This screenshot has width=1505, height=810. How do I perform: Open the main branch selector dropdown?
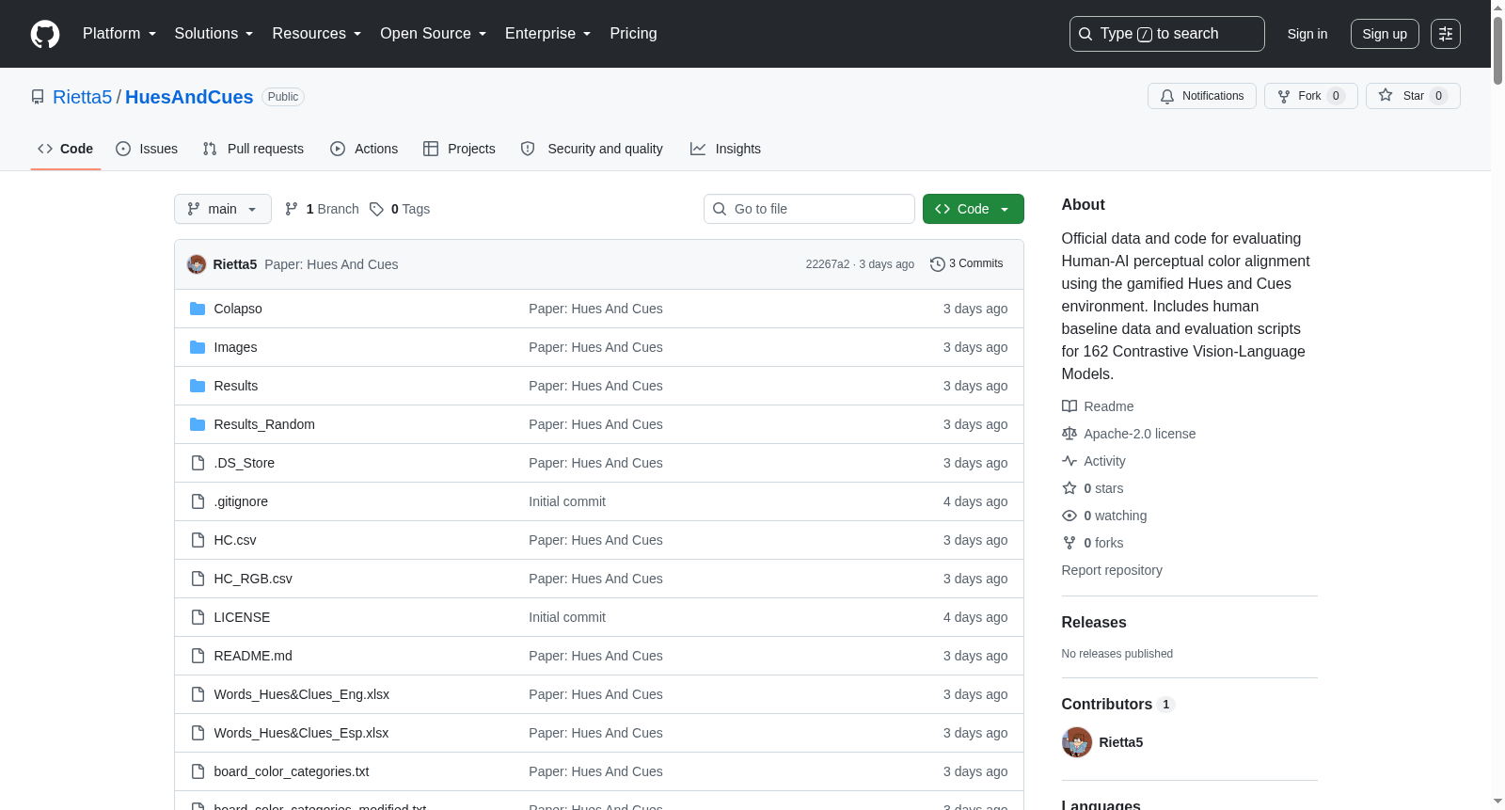click(223, 209)
